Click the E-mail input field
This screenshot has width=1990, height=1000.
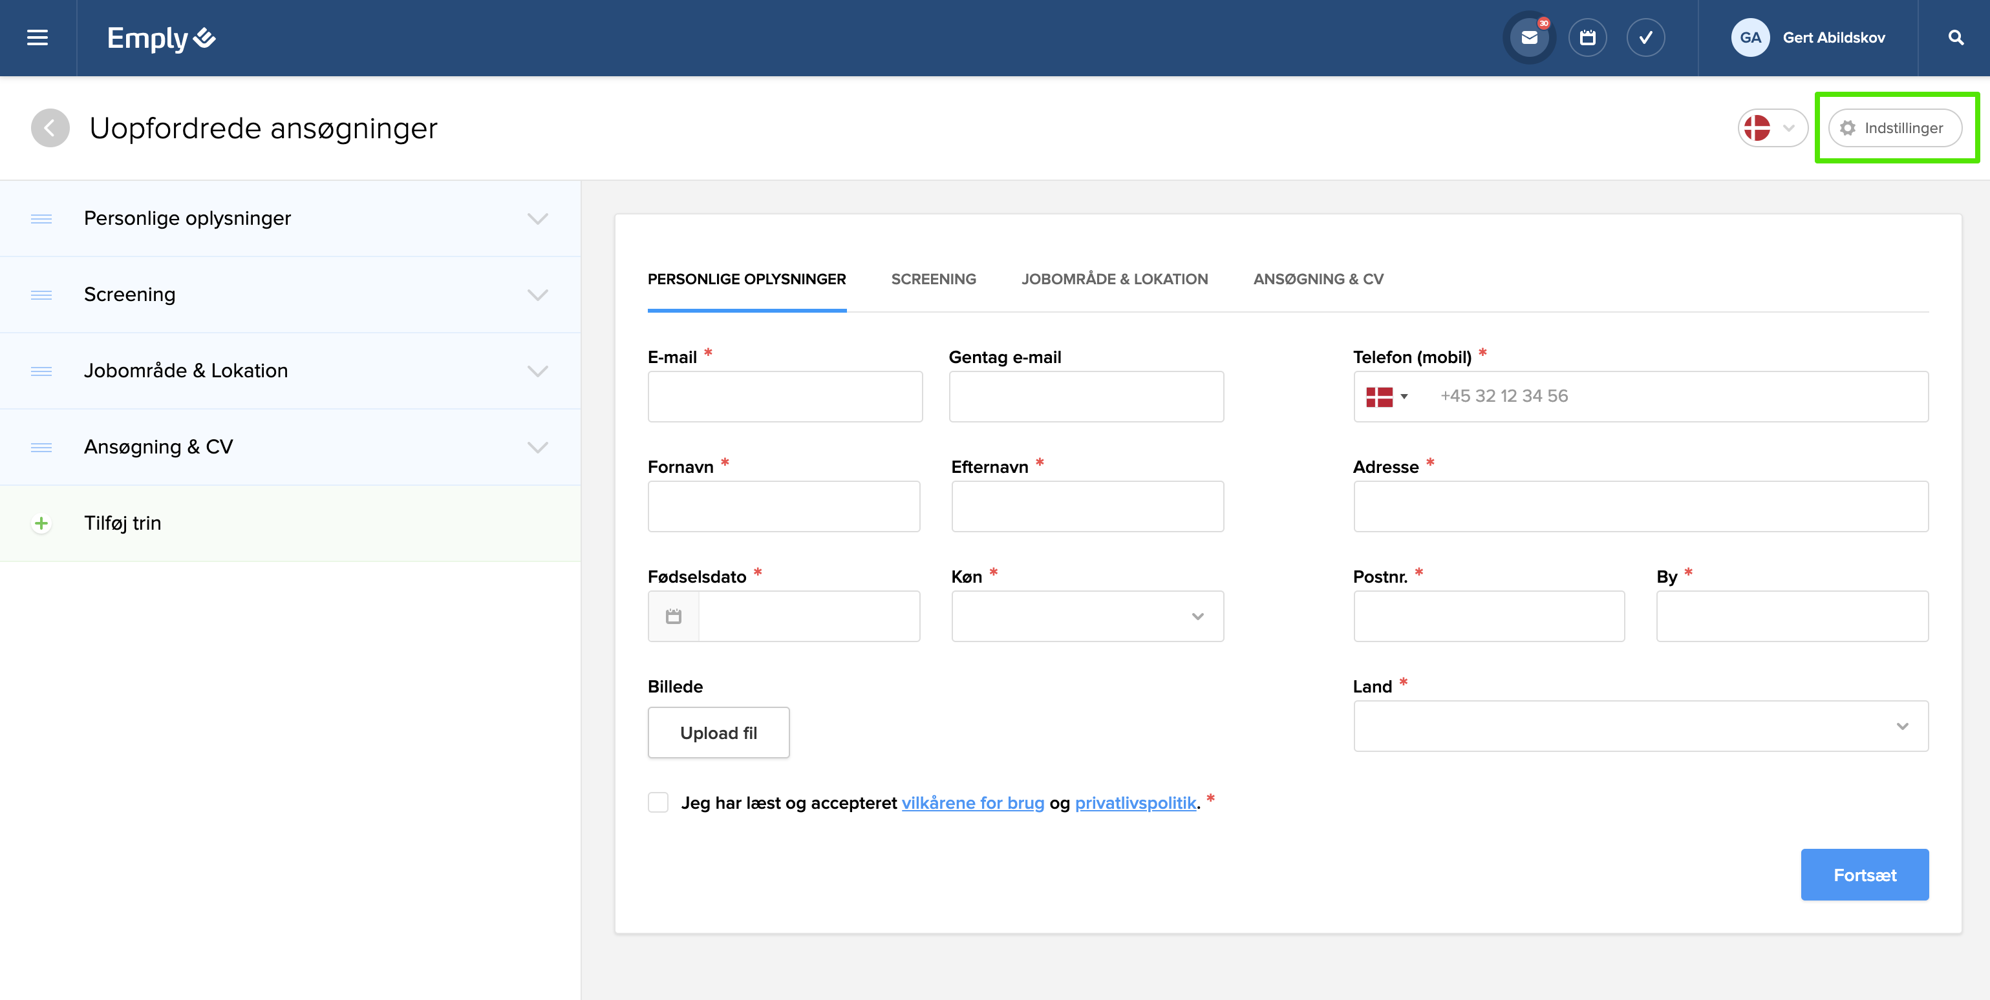785,397
